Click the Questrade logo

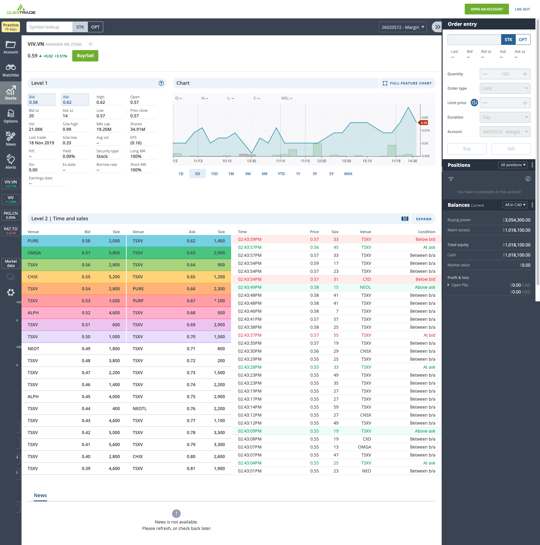[x=21, y=9]
